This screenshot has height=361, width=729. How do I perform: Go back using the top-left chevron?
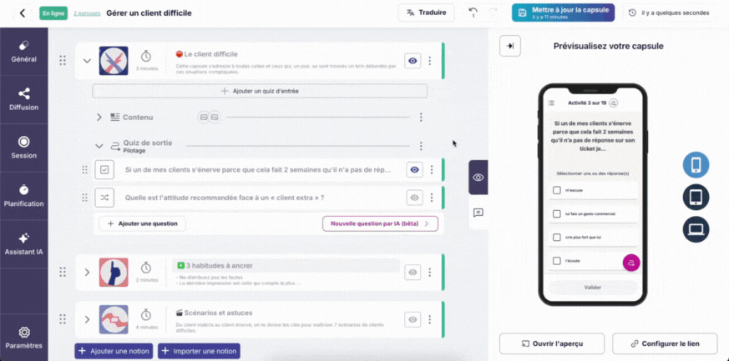tap(23, 13)
